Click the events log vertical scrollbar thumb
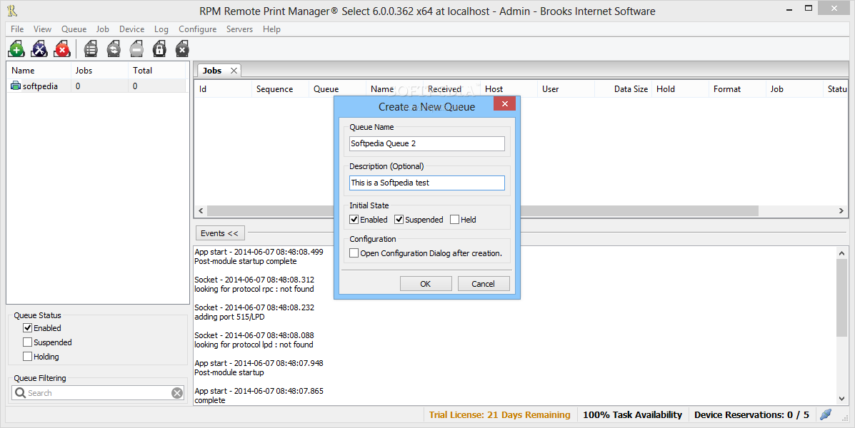This screenshot has width=855, height=428. [x=842, y=298]
